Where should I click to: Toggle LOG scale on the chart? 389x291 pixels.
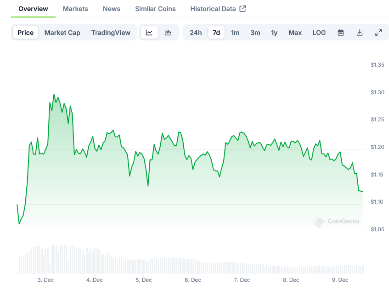(319, 33)
